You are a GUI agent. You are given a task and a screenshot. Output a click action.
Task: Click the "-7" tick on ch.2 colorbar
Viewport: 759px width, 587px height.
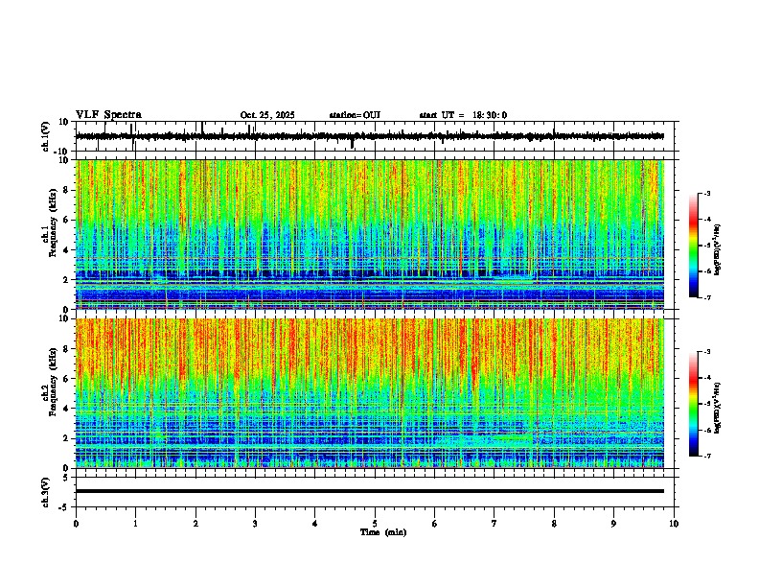click(707, 456)
